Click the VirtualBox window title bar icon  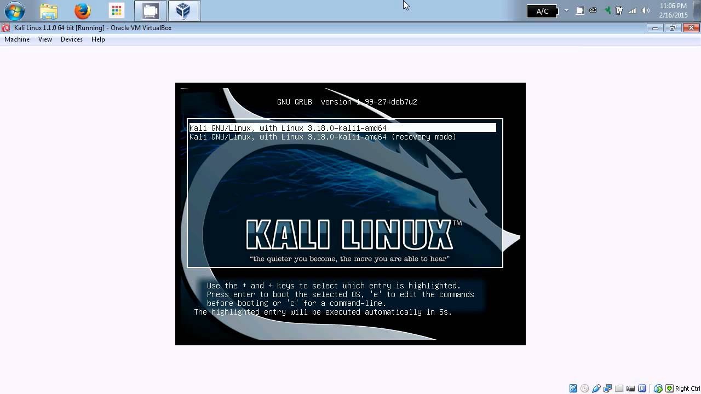click(x=5, y=28)
